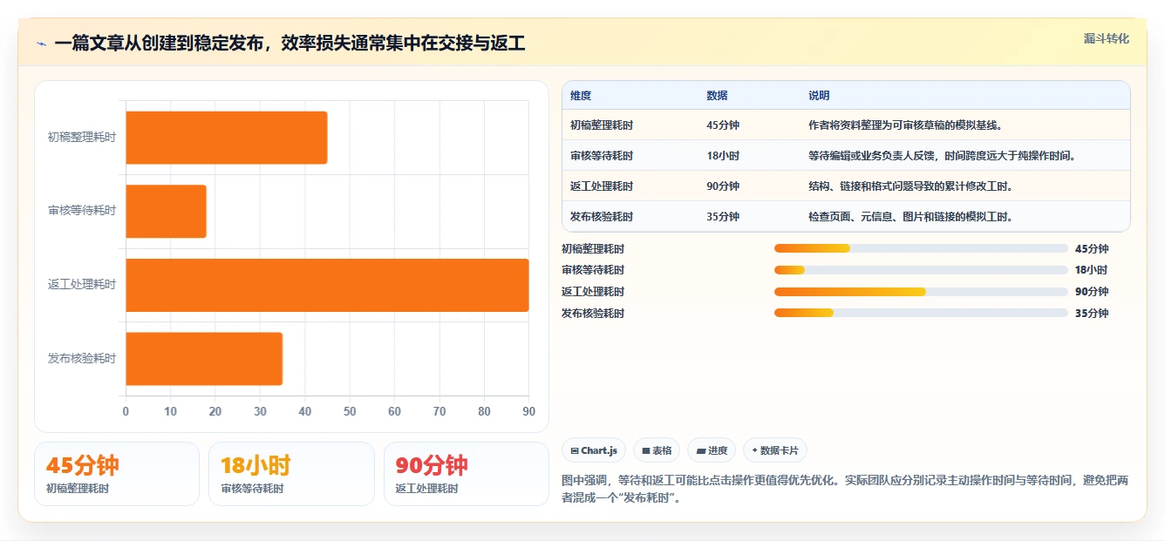Click the 返工处理耗时 y-axis label in chart
The height and width of the screenshot is (541, 1165).
[82, 285]
